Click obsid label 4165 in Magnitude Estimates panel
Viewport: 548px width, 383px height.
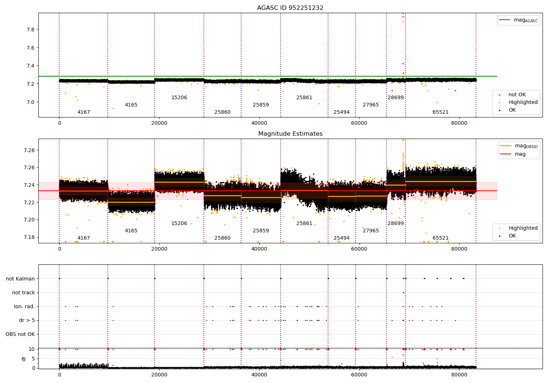tap(131, 231)
